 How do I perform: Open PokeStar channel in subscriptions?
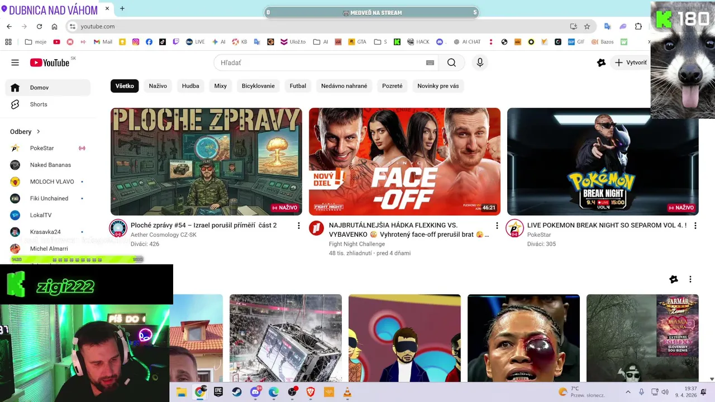(47, 148)
